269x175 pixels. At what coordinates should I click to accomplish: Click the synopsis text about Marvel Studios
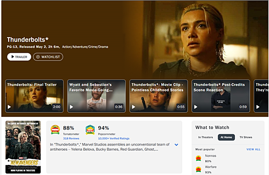pos(110,147)
